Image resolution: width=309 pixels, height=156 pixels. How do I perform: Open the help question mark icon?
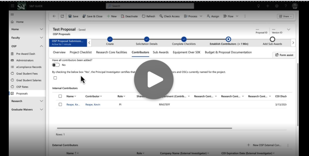click(286, 6)
